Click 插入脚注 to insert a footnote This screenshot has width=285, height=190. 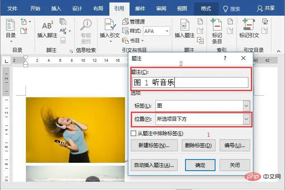[x=47, y=29]
